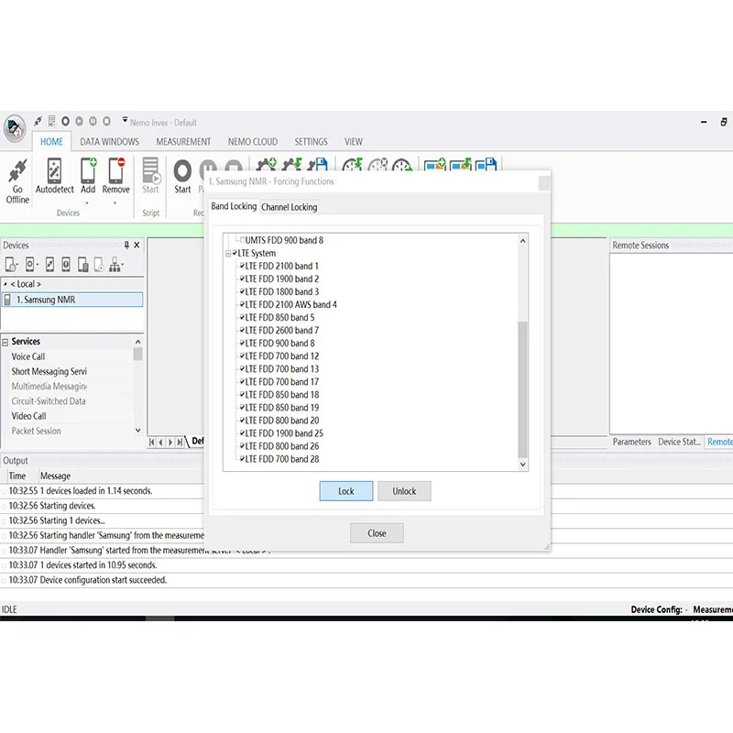Image resolution: width=733 pixels, height=733 pixels.
Task: Check UMTS FDD 900 band 8
Action: (x=242, y=240)
